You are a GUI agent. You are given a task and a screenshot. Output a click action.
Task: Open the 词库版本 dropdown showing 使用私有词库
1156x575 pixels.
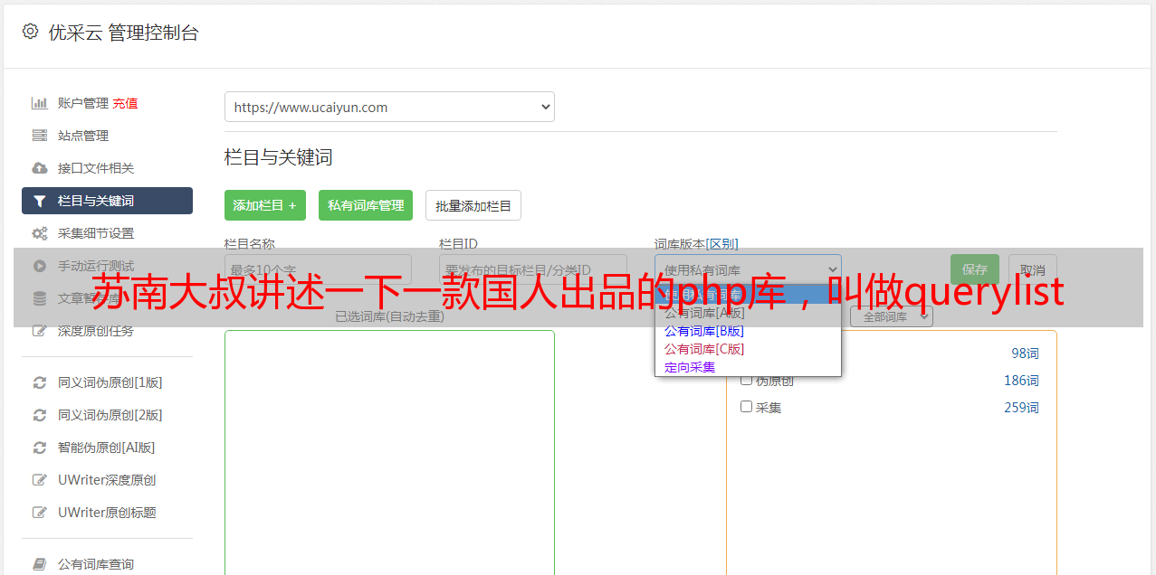tap(748, 269)
